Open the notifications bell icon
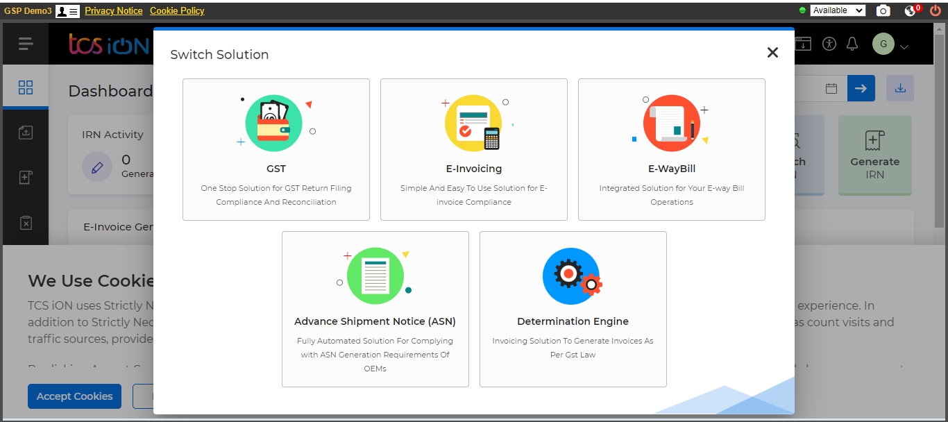Image resolution: width=948 pixels, height=422 pixels. (x=853, y=44)
